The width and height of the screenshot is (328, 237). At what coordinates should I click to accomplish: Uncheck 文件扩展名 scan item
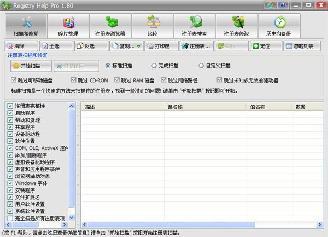(x=10, y=197)
